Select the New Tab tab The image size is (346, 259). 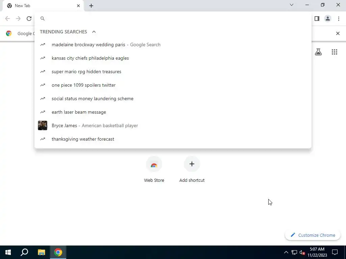43,6
